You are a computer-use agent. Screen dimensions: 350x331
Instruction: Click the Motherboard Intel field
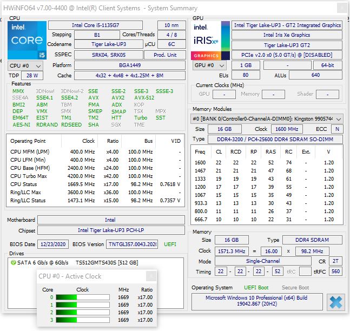pyautogui.click(x=111, y=220)
